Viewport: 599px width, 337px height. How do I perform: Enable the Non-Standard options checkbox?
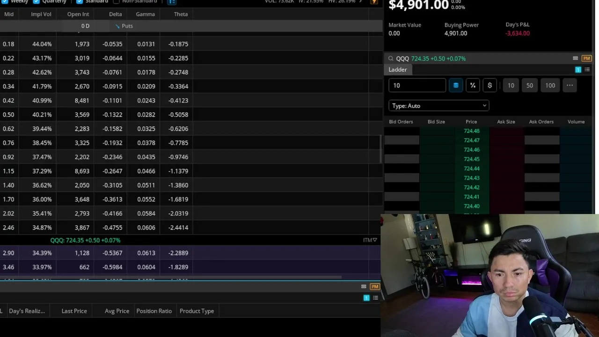pyautogui.click(x=117, y=1)
